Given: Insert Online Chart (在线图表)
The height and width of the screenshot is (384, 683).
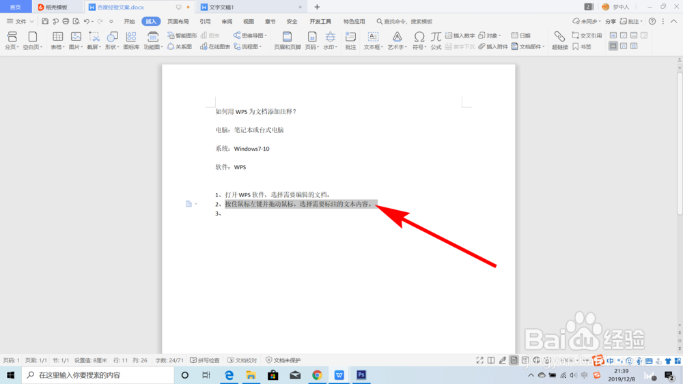Looking at the screenshot, I should pyautogui.click(x=215, y=46).
